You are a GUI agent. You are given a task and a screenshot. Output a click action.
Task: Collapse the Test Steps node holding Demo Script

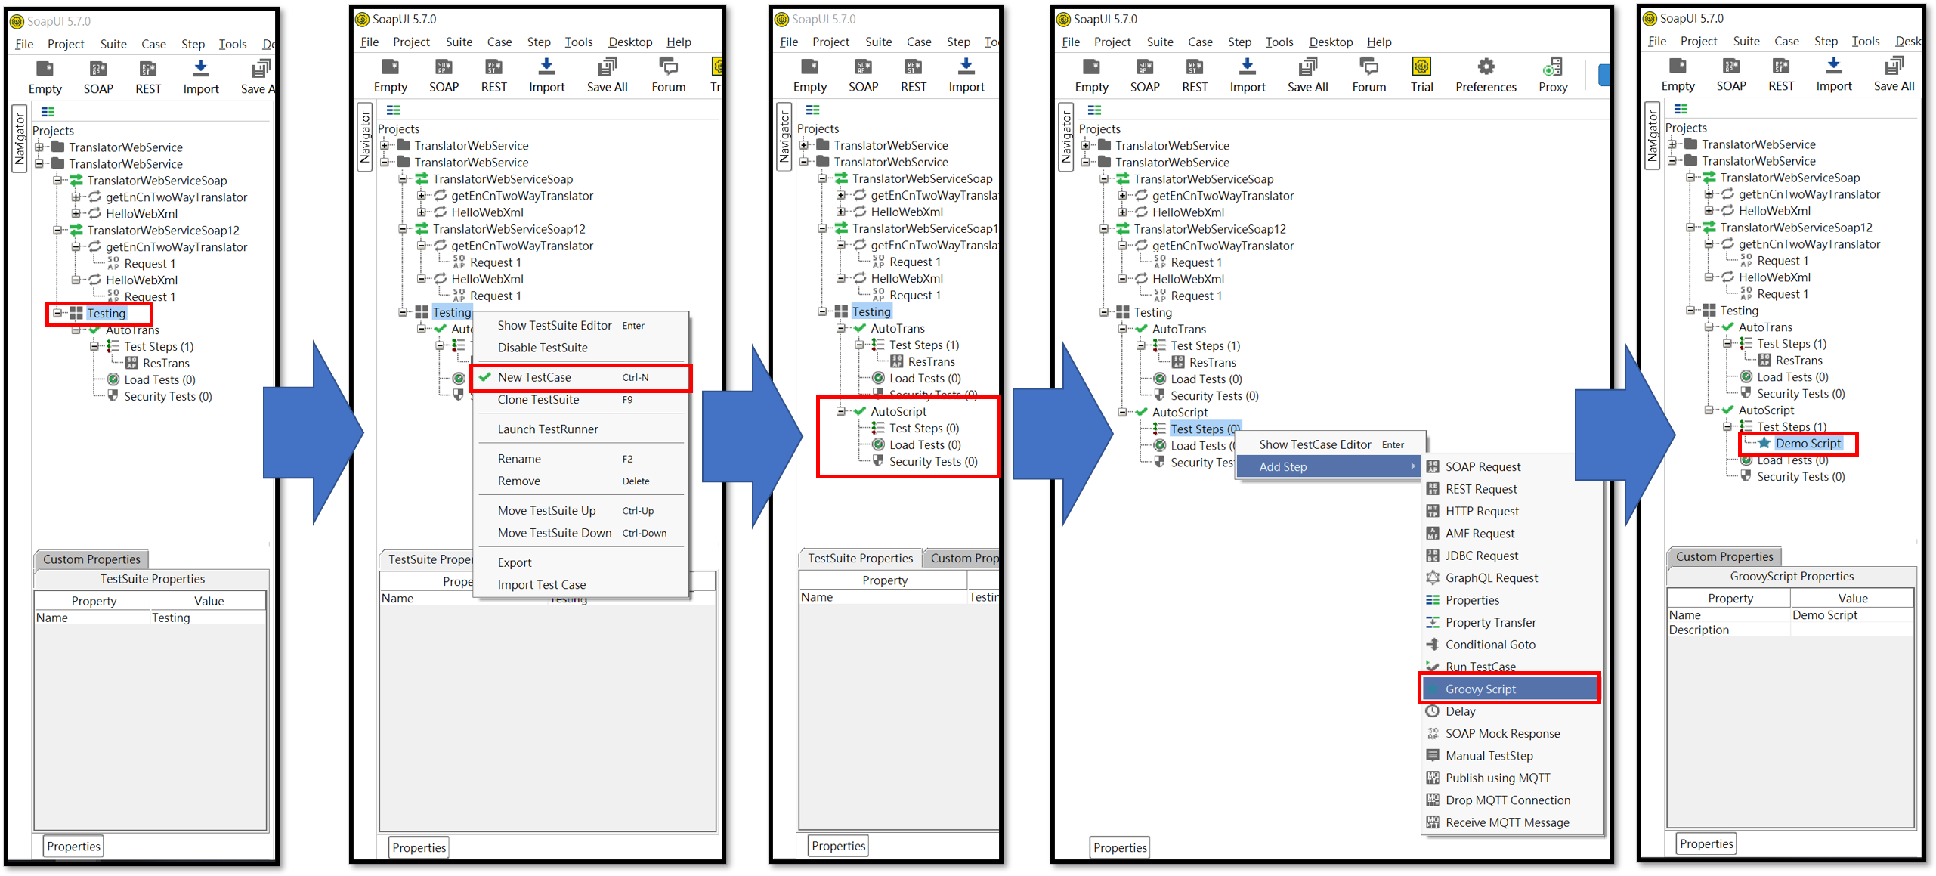(1727, 427)
